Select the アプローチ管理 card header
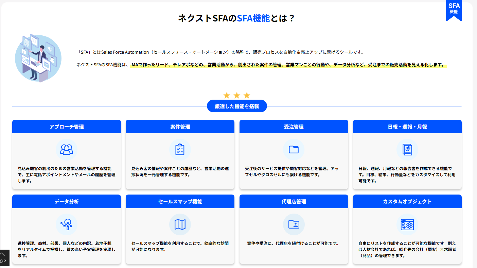 coord(67,127)
